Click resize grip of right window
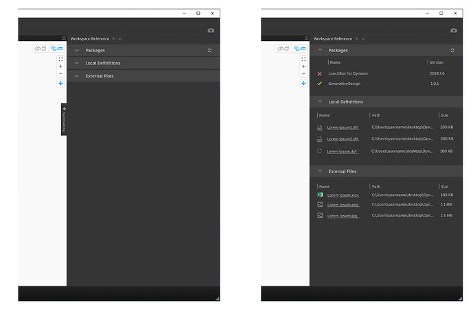The image size is (473, 309). [460, 299]
